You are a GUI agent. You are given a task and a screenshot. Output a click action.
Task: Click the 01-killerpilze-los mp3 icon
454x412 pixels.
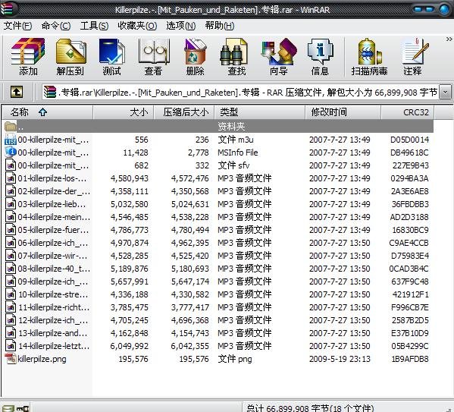pos(11,178)
